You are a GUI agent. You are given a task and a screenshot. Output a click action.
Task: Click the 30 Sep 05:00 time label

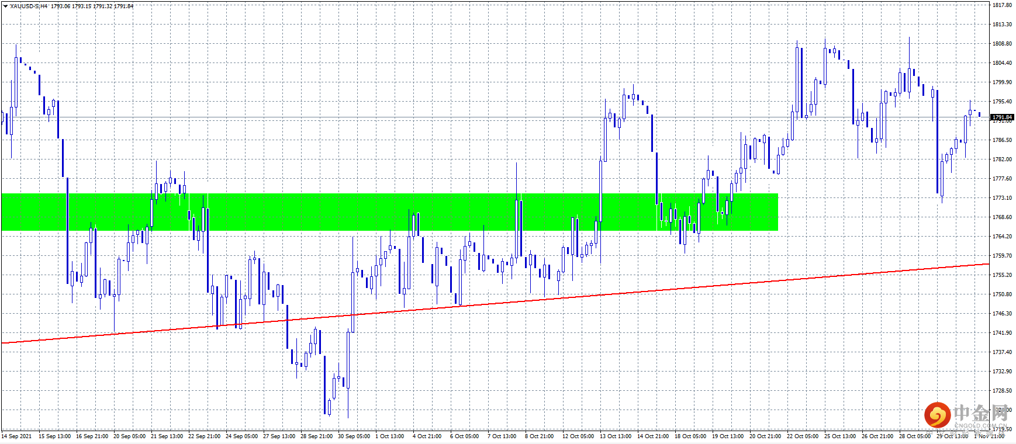[x=354, y=436]
